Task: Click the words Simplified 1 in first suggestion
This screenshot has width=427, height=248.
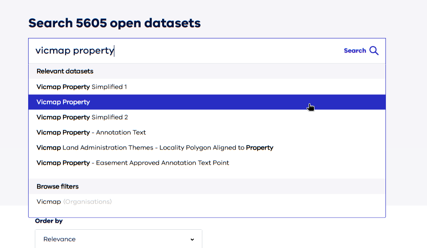Action: click(109, 87)
